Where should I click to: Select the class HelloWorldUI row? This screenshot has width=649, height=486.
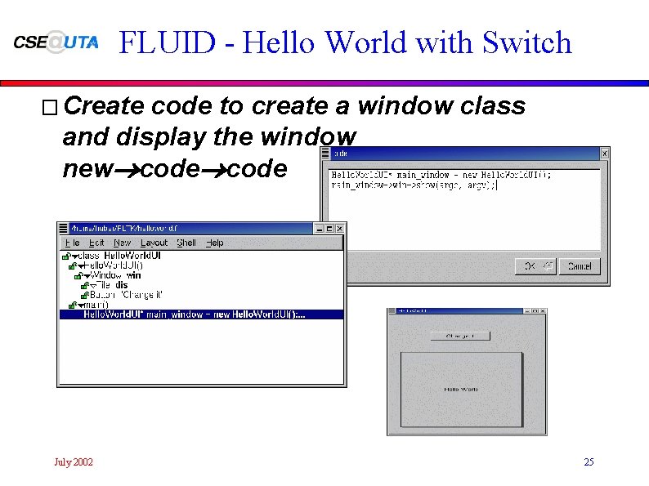202,256
